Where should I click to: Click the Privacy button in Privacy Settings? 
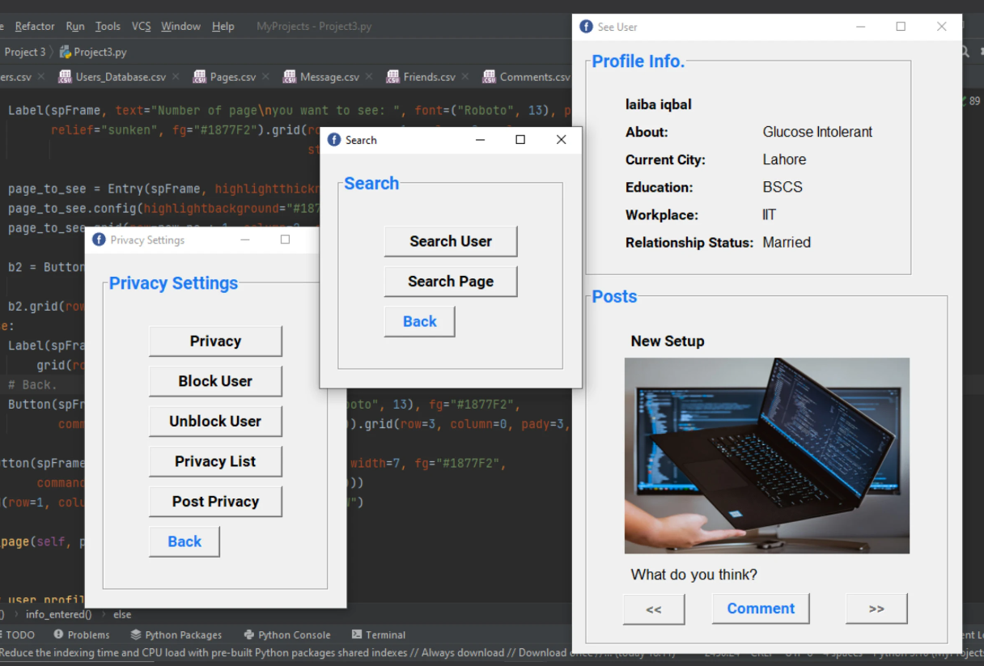pyautogui.click(x=215, y=341)
